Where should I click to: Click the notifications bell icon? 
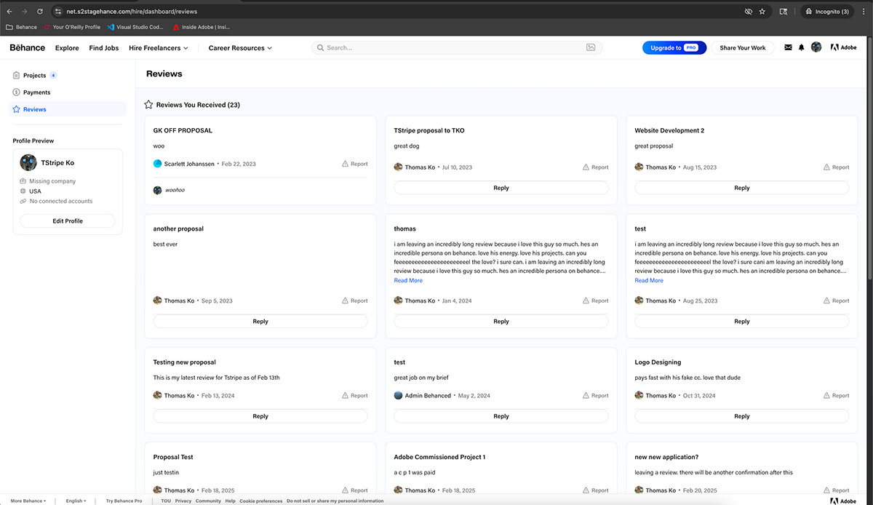(x=802, y=48)
